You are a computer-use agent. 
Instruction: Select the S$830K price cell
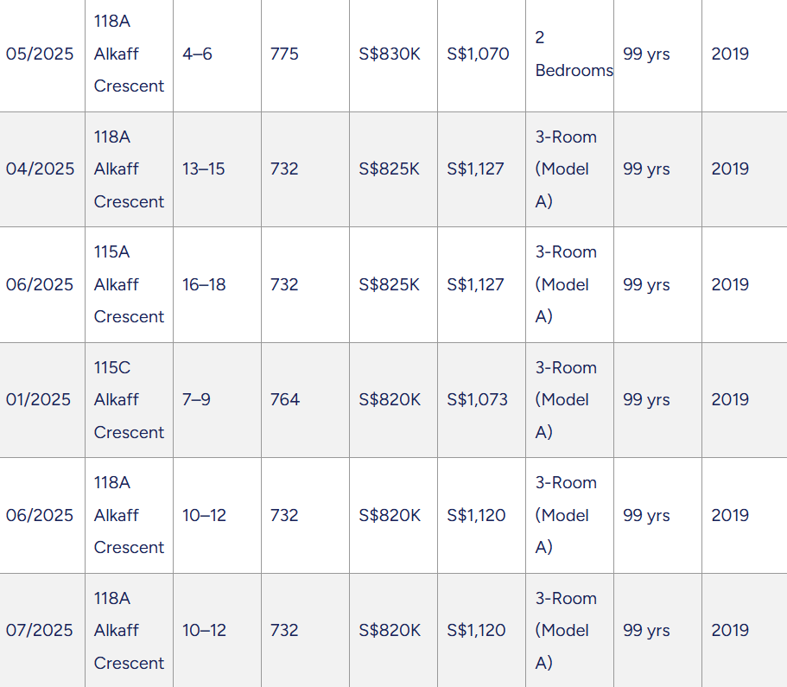pyautogui.click(x=393, y=54)
